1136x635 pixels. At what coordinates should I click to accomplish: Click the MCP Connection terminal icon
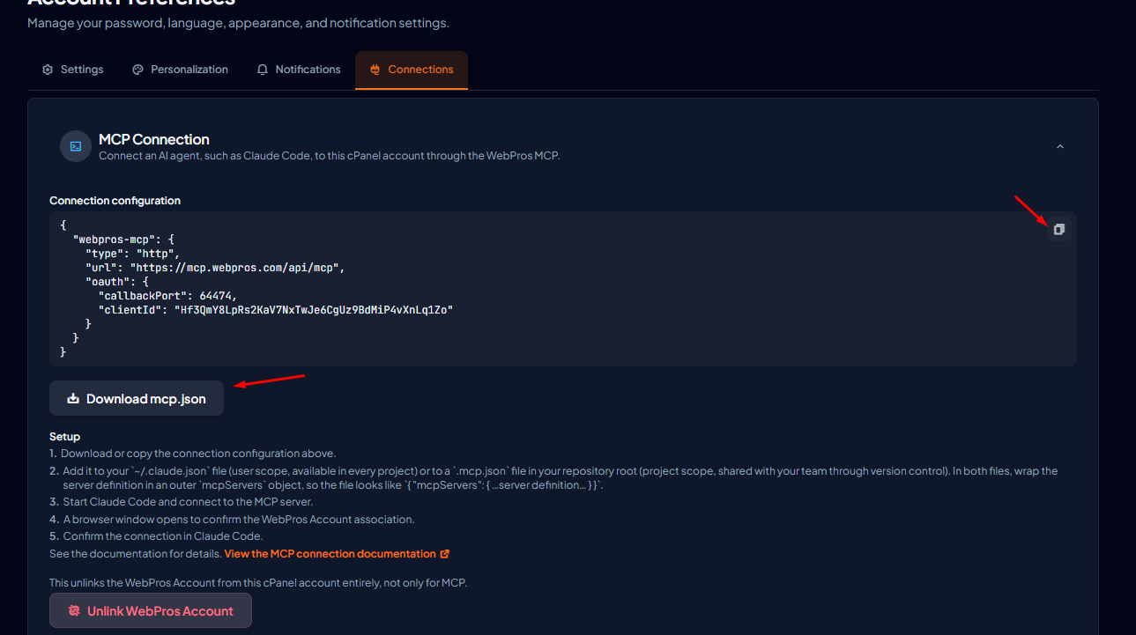pos(76,146)
